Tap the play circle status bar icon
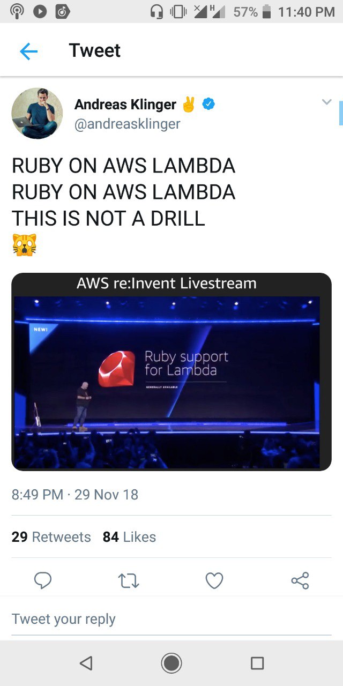Screen dimensions: 343x686 [40, 12]
